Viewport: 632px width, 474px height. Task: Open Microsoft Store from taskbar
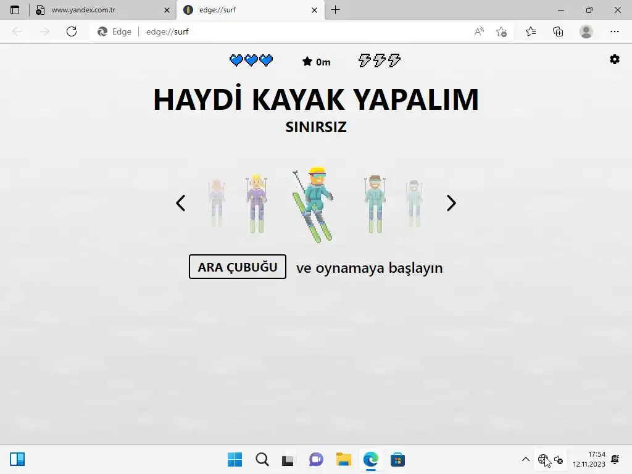click(x=398, y=459)
